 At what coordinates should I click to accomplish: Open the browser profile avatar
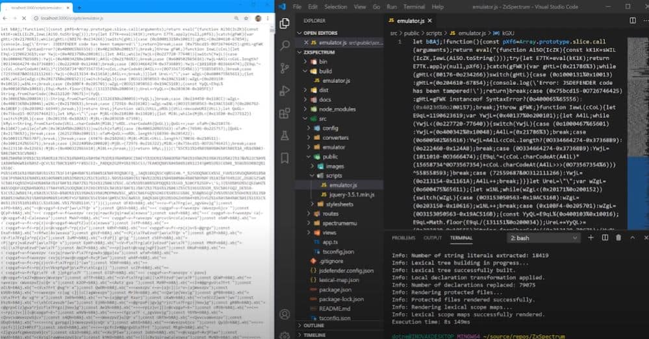(259, 19)
